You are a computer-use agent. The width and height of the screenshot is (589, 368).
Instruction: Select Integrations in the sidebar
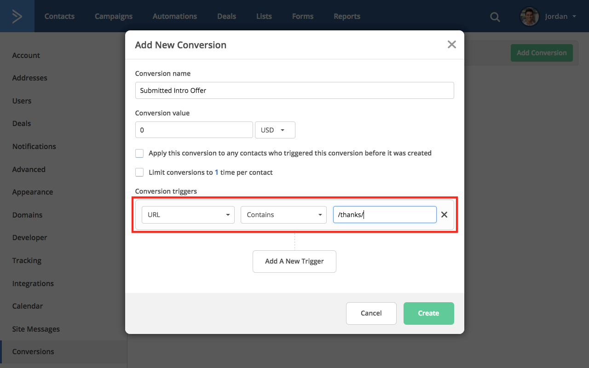click(x=33, y=283)
